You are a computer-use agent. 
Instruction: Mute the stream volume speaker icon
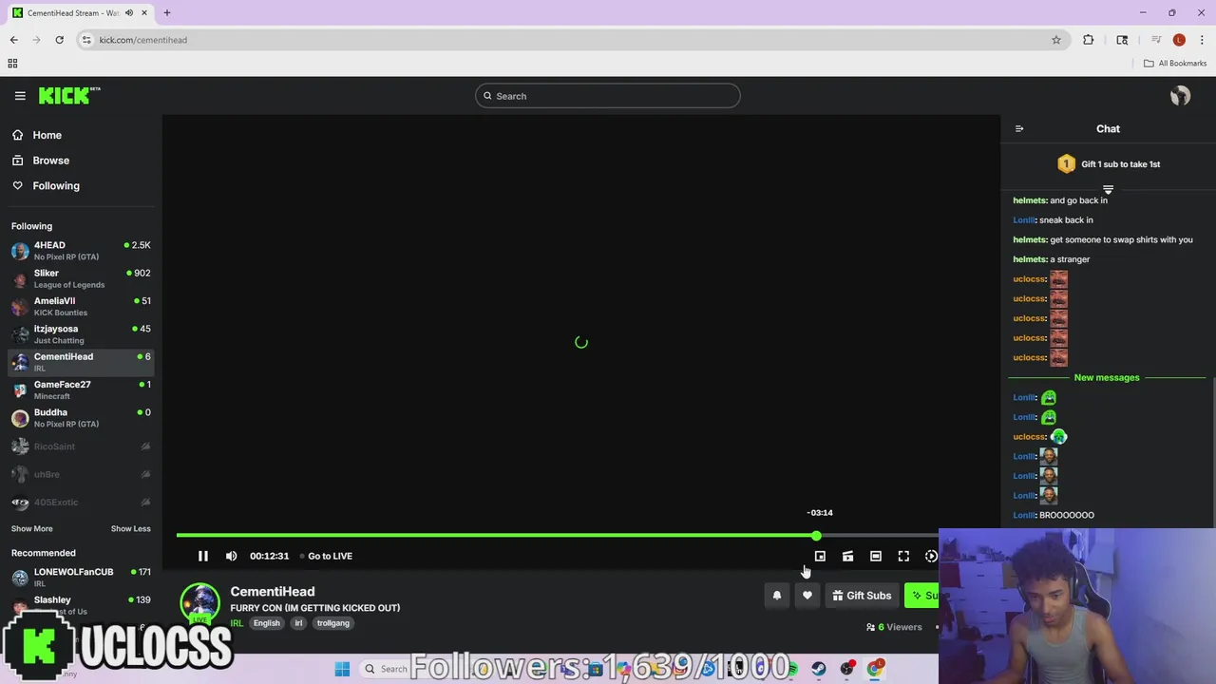click(231, 556)
